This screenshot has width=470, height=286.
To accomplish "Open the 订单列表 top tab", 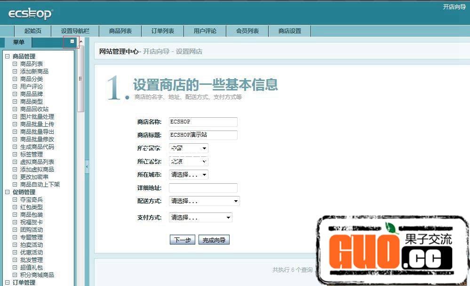I will tap(163, 31).
